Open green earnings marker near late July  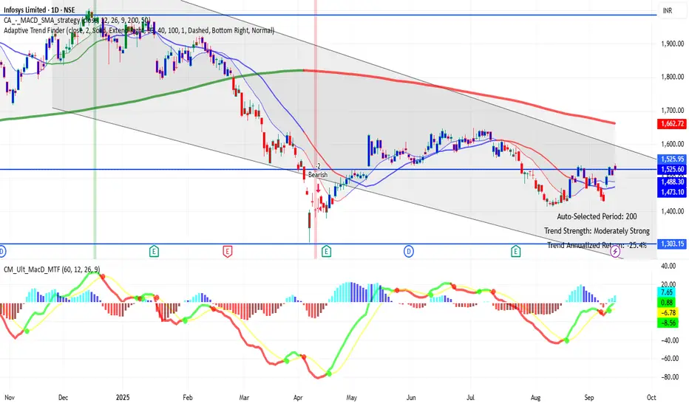pos(515,252)
